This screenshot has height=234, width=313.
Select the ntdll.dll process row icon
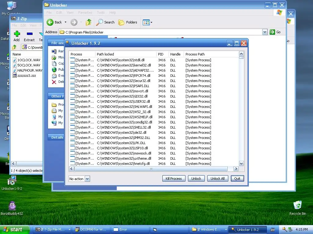(72, 60)
